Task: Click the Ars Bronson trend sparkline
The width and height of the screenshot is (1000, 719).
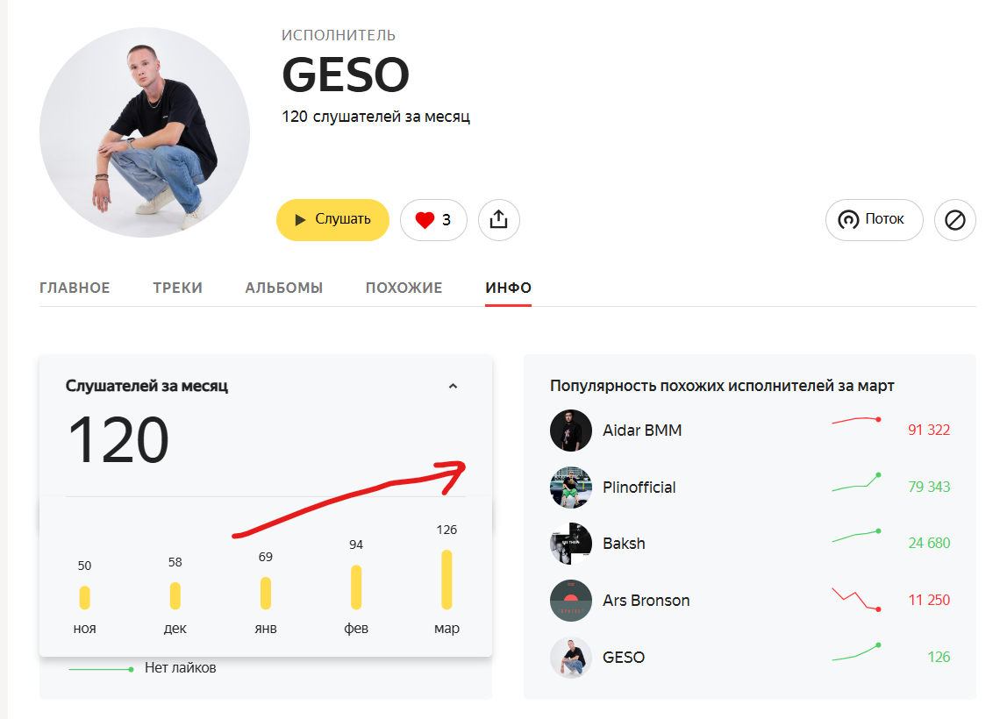Action: pyautogui.click(x=856, y=599)
